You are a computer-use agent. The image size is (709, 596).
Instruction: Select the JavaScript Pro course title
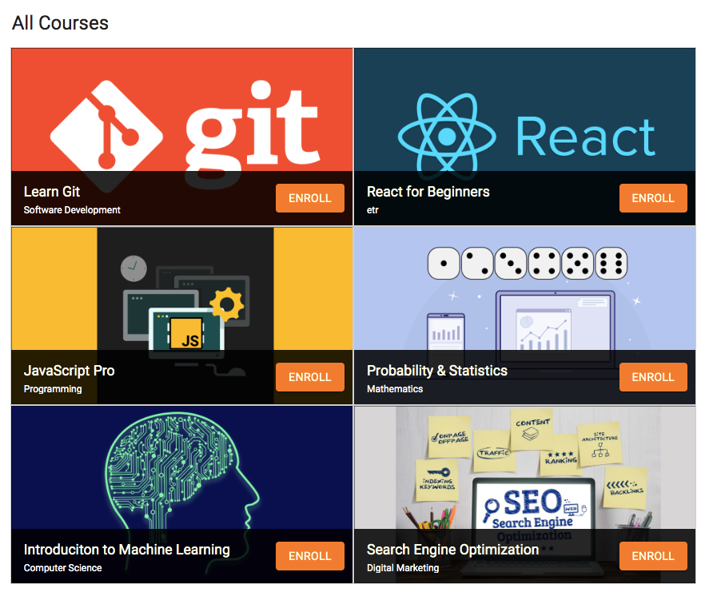click(69, 371)
